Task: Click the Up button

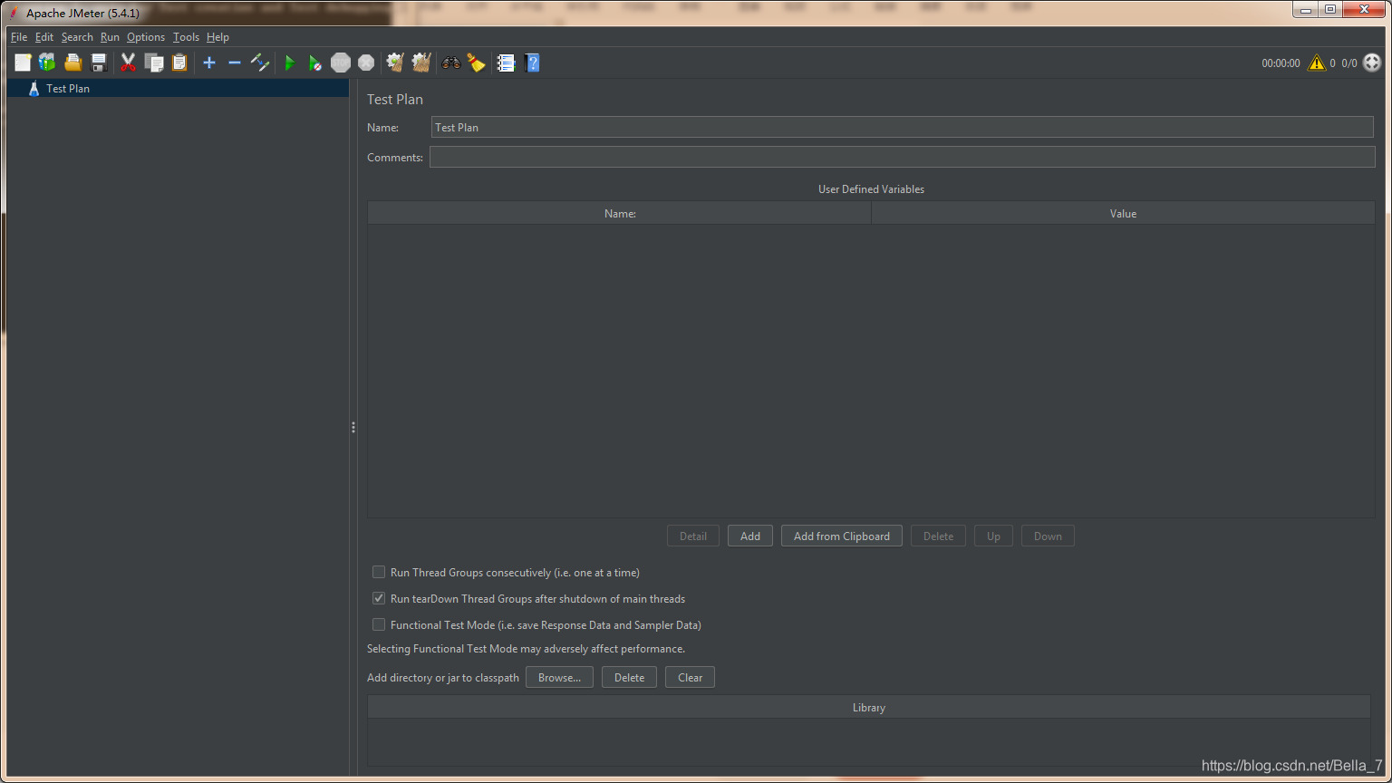Action: 993,536
